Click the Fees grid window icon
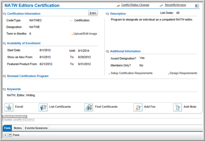 pos(10,135)
